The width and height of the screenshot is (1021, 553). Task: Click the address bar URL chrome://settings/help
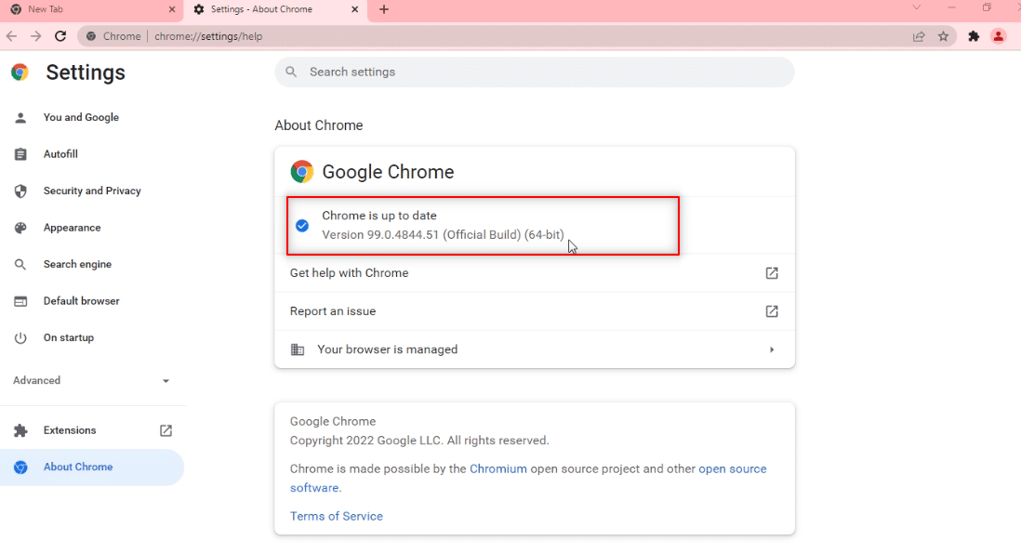(x=208, y=36)
